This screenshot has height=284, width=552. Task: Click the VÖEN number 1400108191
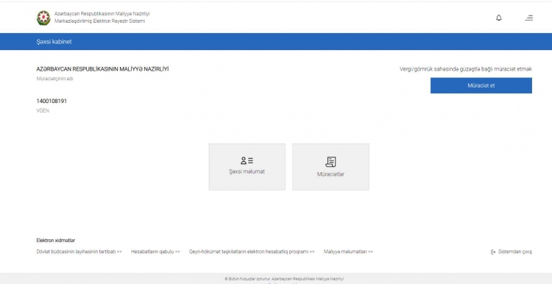tap(52, 101)
